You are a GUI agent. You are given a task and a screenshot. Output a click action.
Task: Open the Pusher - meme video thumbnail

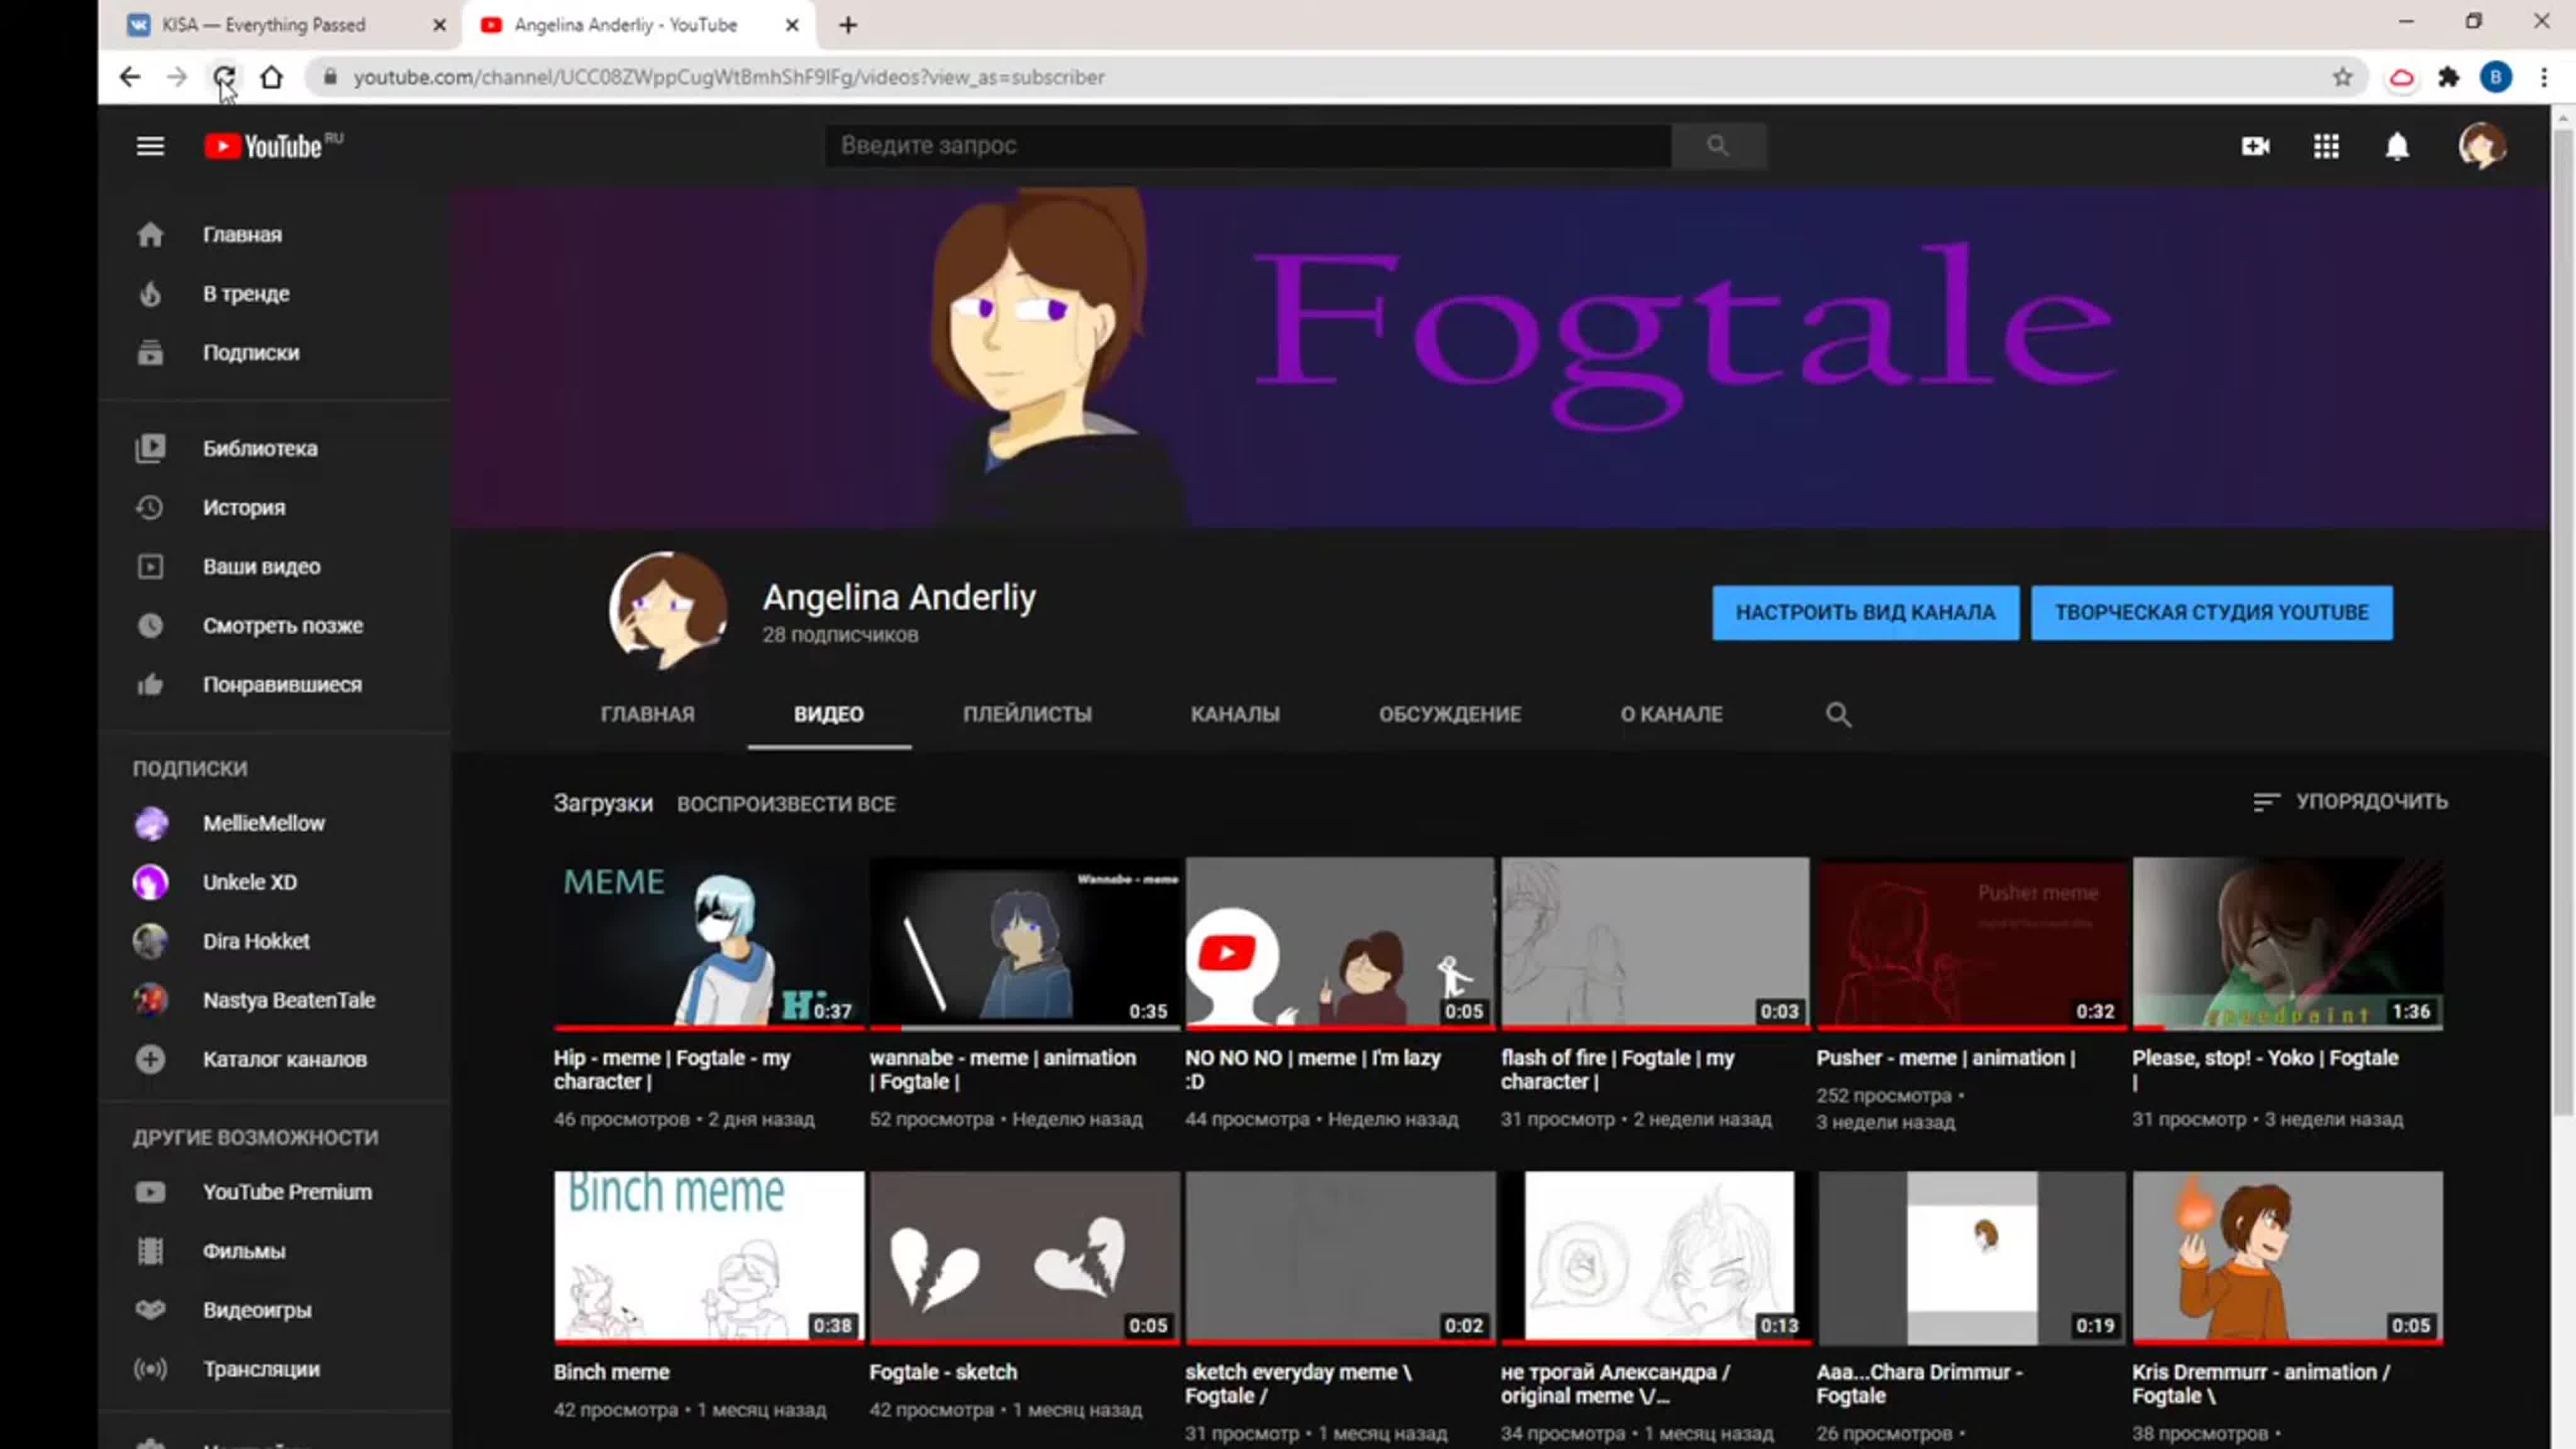click(x=1971, y=943)
